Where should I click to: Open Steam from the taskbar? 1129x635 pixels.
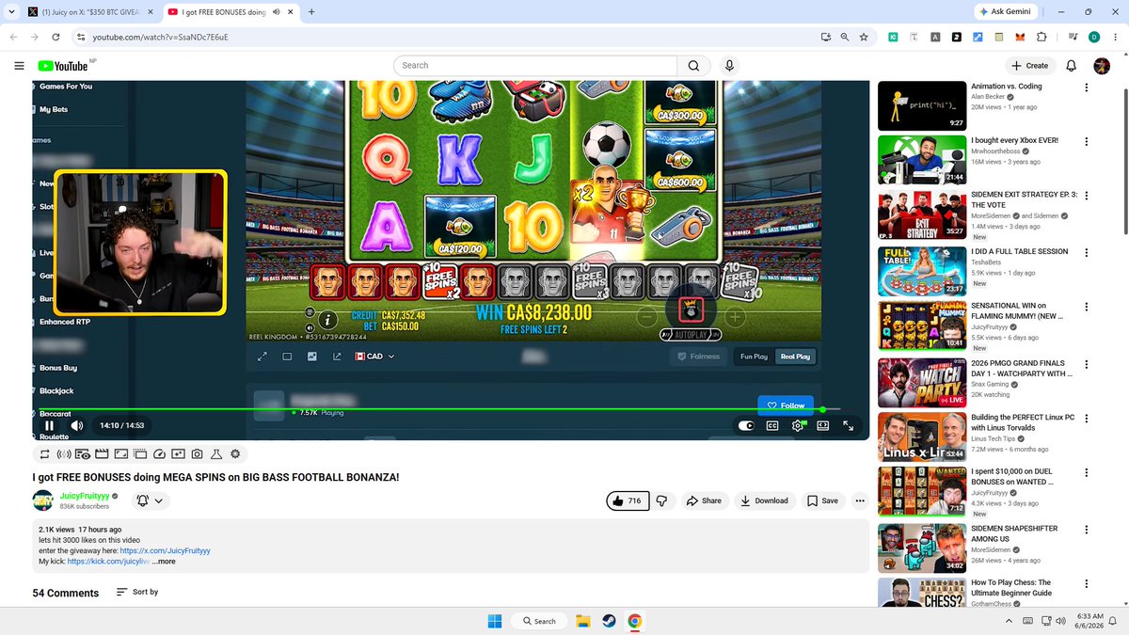[610, 621]
